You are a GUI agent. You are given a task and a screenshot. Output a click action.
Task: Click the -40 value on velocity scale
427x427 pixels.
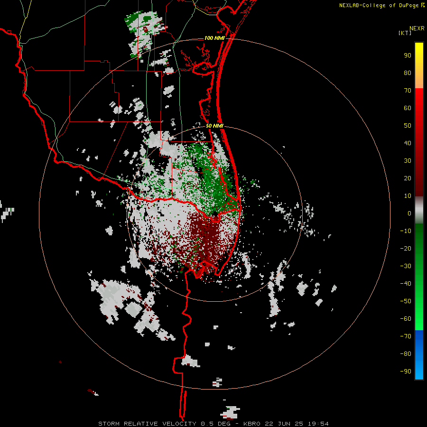point(406,284)
